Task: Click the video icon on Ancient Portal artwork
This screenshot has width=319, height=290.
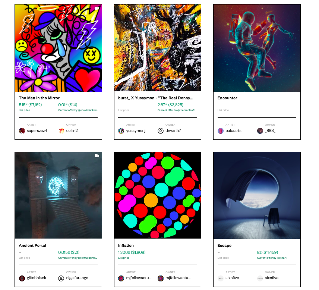Action: tap(97, 156)
